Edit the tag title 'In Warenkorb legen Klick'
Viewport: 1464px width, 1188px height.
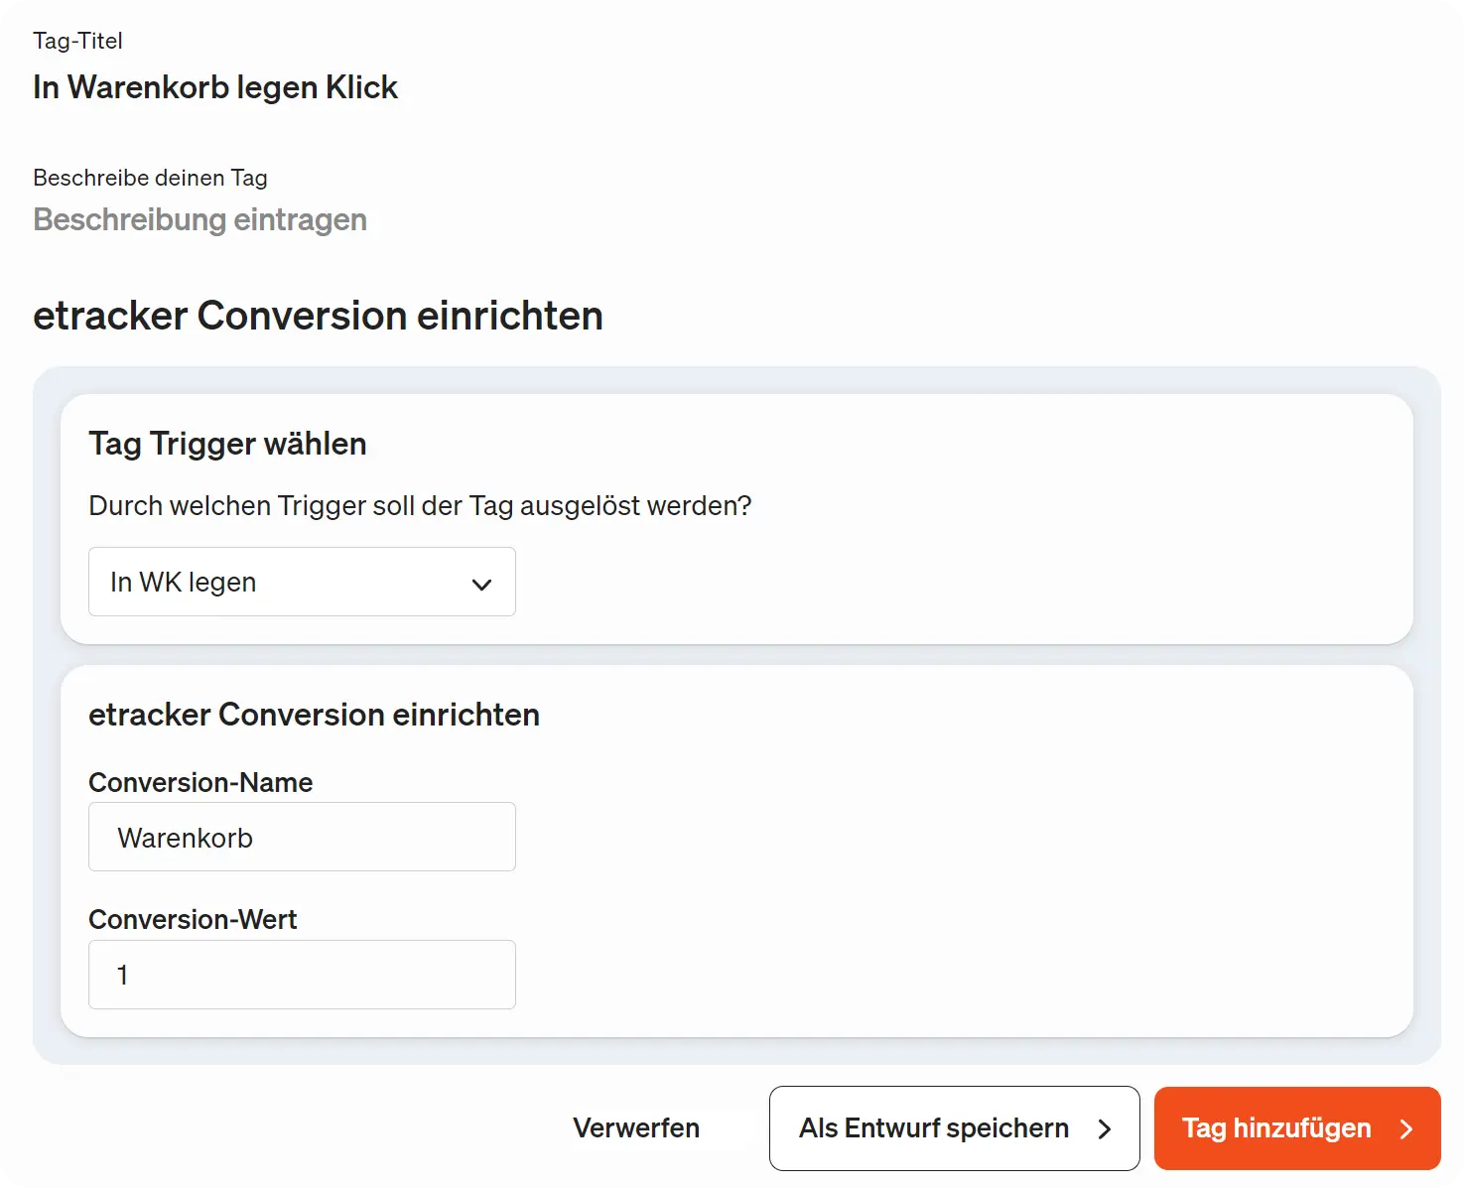215,87
